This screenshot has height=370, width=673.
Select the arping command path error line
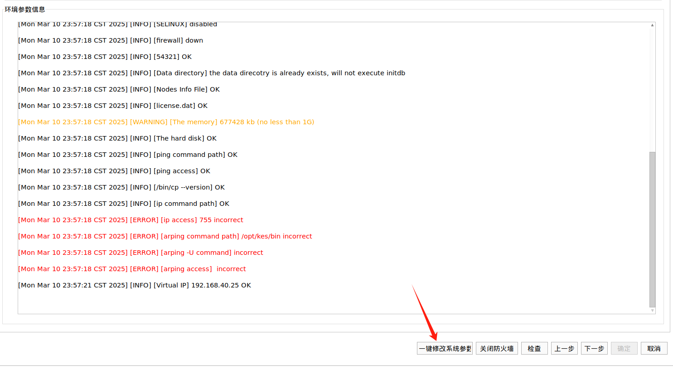coord(165,236)
